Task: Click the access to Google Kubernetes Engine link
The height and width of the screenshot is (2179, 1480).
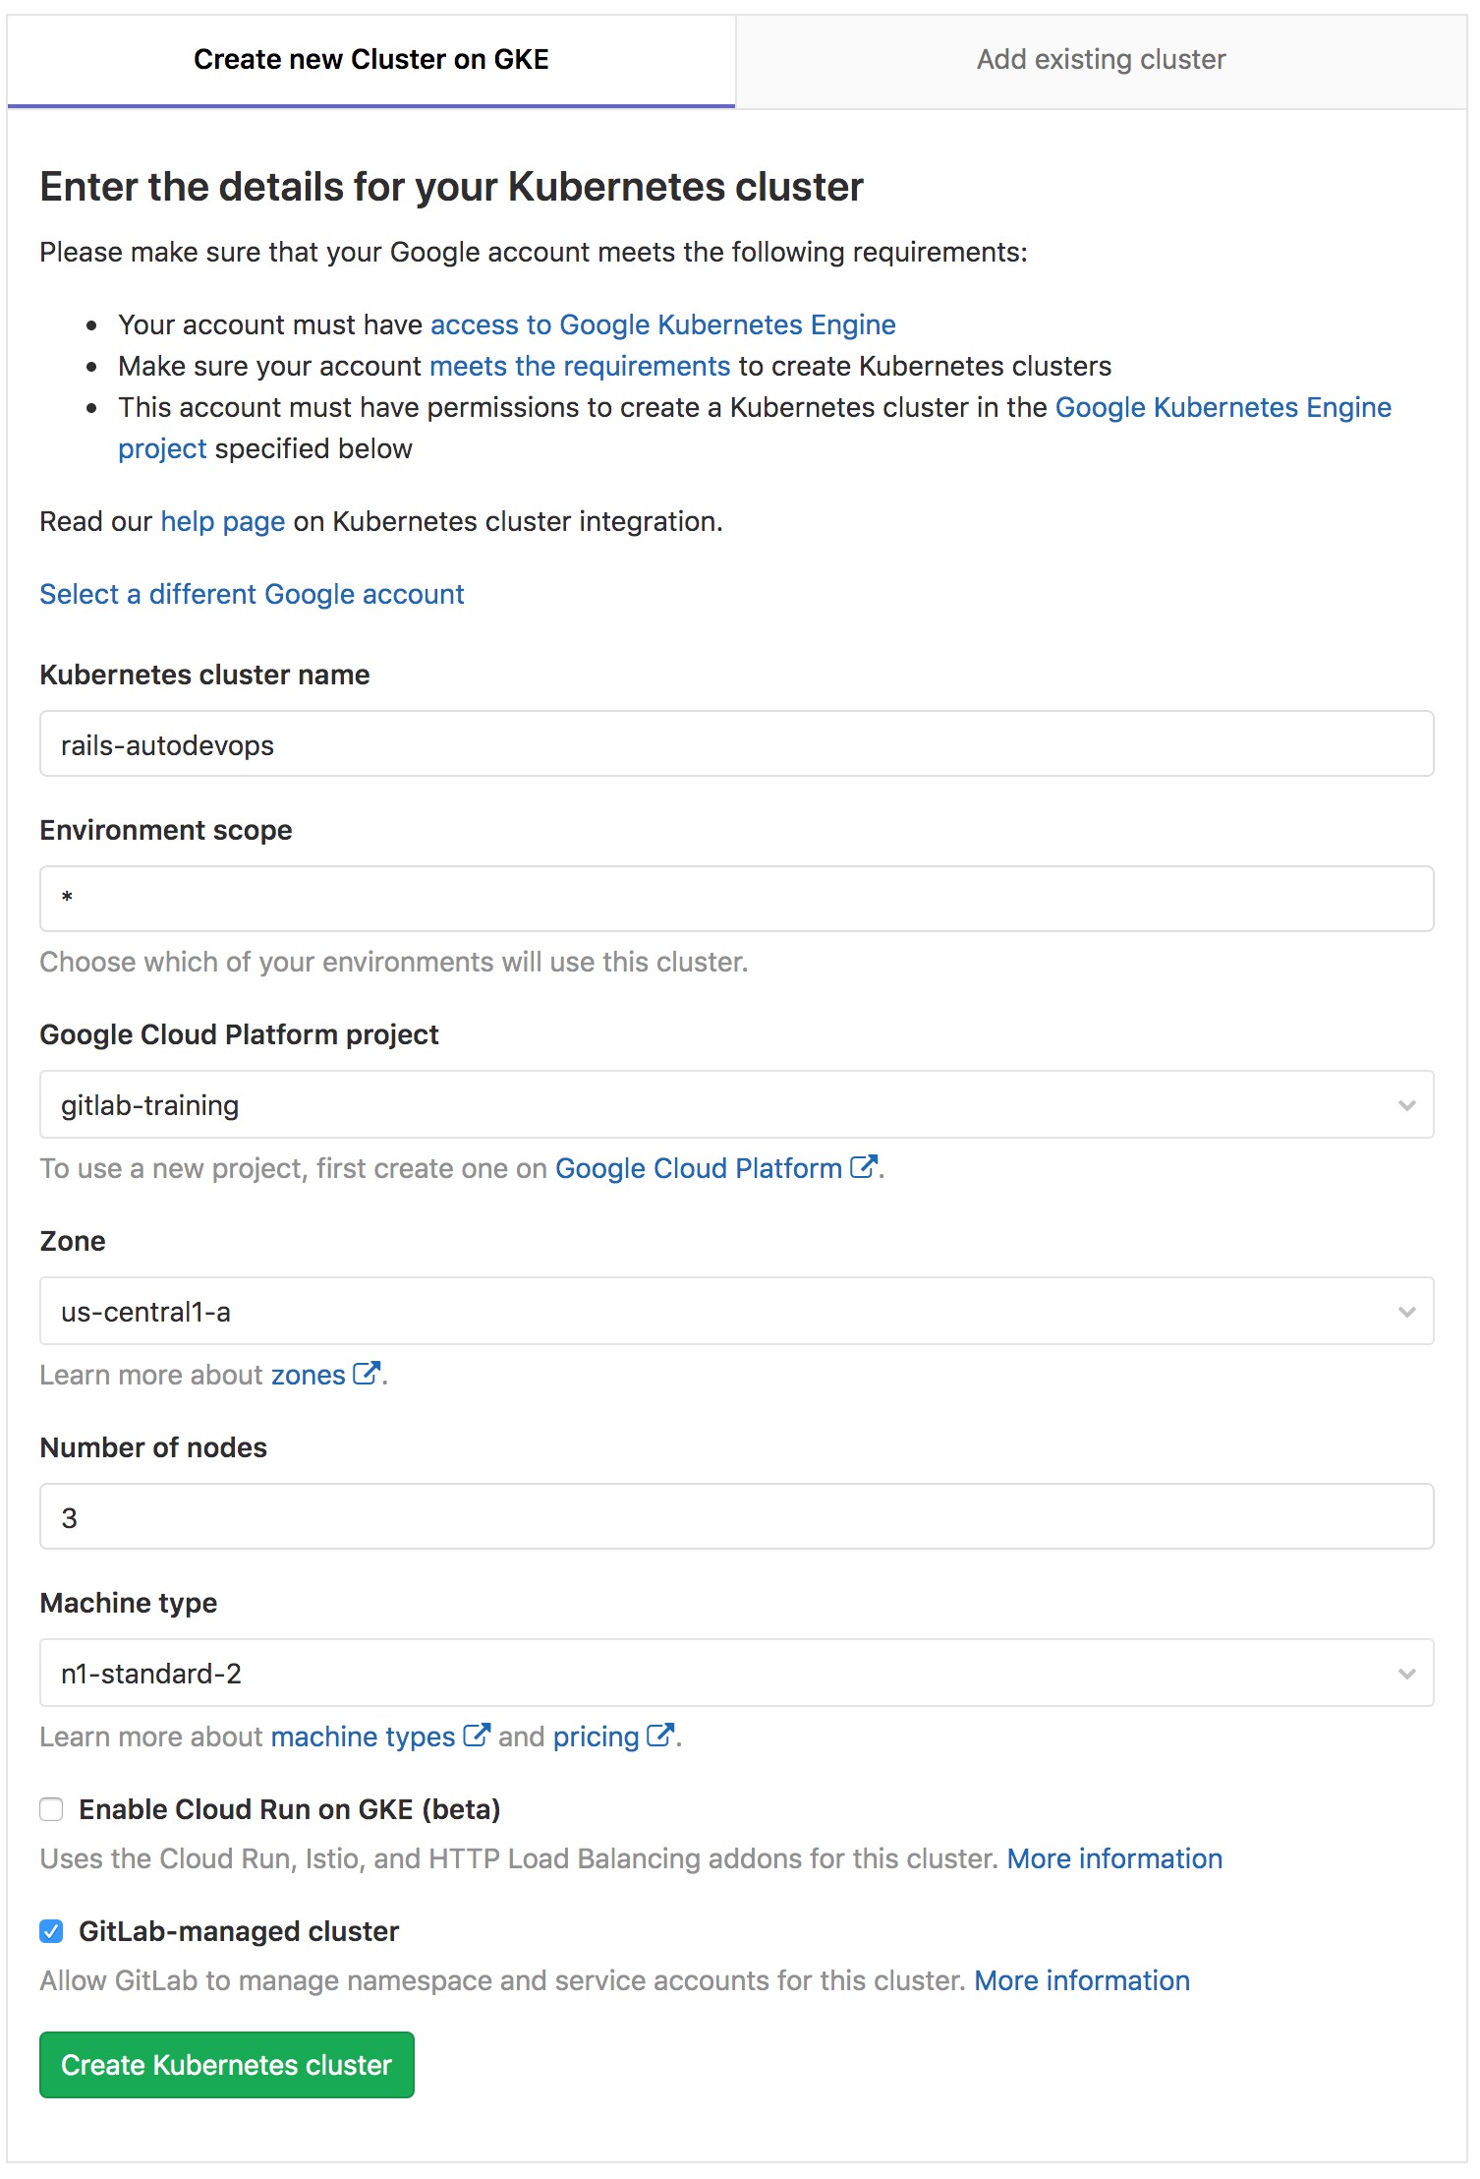Action: (661, 324)
